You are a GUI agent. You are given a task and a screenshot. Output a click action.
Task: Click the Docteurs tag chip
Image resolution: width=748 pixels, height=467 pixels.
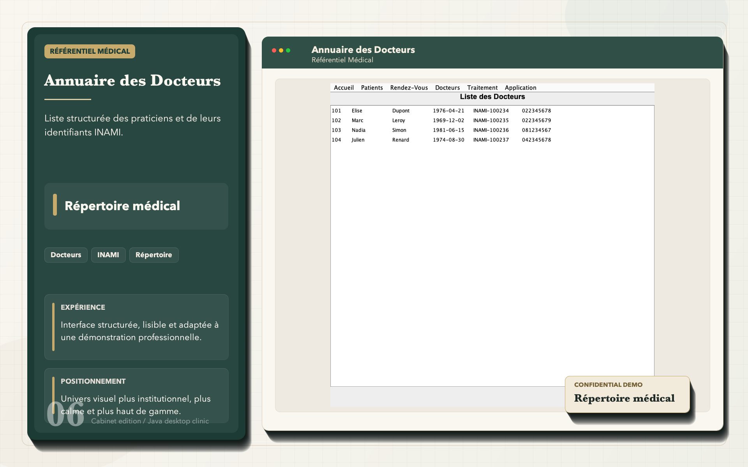(x=66, y=255)
